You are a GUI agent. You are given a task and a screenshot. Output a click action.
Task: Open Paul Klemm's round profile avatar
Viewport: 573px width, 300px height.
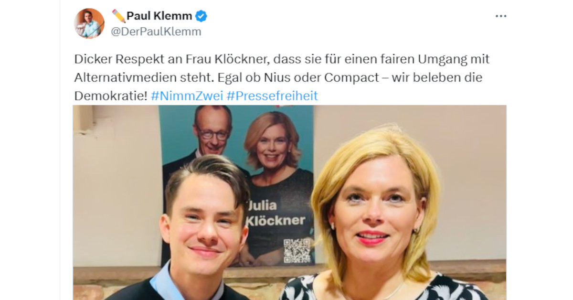(x=89, y=23)
